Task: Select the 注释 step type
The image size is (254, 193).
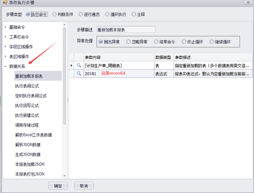Action: pos(133,14)
